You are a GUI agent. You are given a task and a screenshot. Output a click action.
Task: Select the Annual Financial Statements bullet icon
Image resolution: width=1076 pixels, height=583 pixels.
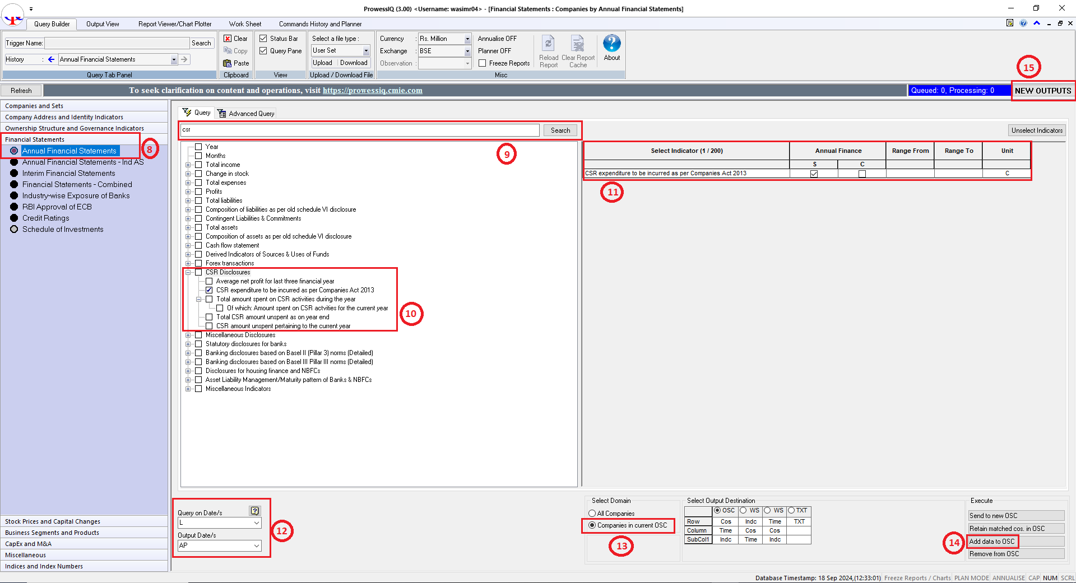coord(14,151)
